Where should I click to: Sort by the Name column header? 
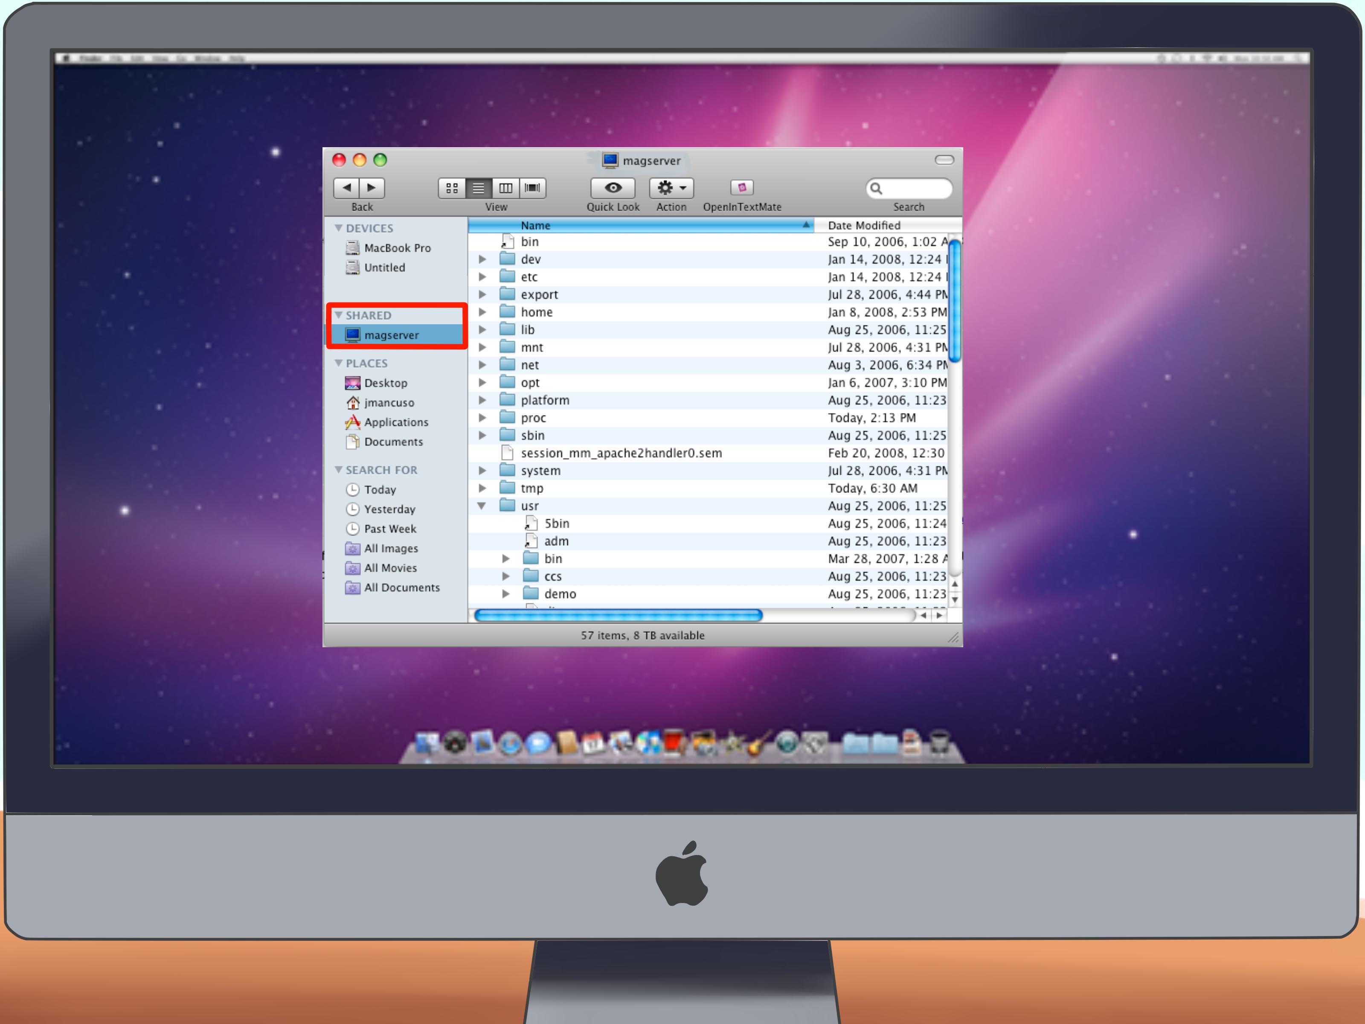[641, 226]
